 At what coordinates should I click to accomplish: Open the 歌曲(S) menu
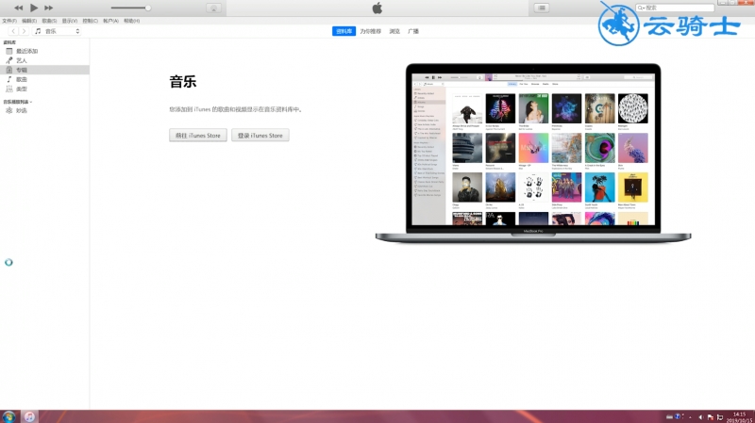pyautogui.click(x=49, y=21)
